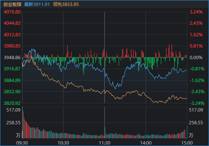209x146 pixels.
Task: Click the 14:00 time axis label
Action: click(146, 143)
